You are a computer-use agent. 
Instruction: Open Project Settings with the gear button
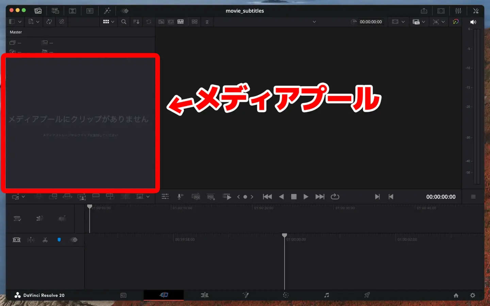[473, 295]
